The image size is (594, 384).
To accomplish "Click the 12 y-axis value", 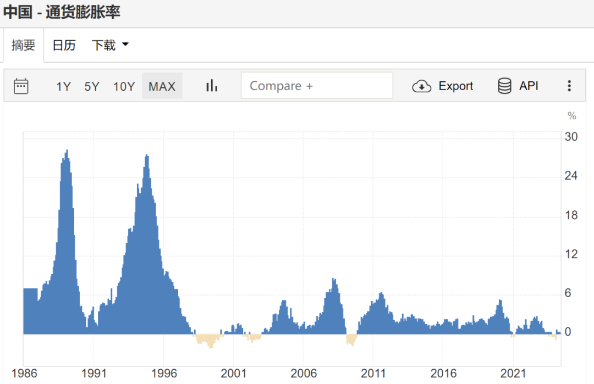I will click(571, 254).
